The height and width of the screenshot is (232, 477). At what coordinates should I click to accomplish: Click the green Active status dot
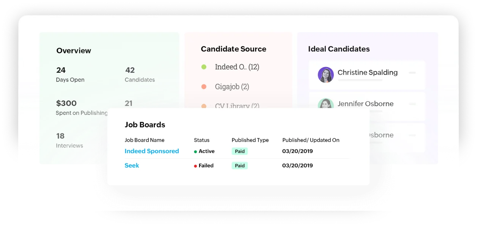tap(196, 152)
